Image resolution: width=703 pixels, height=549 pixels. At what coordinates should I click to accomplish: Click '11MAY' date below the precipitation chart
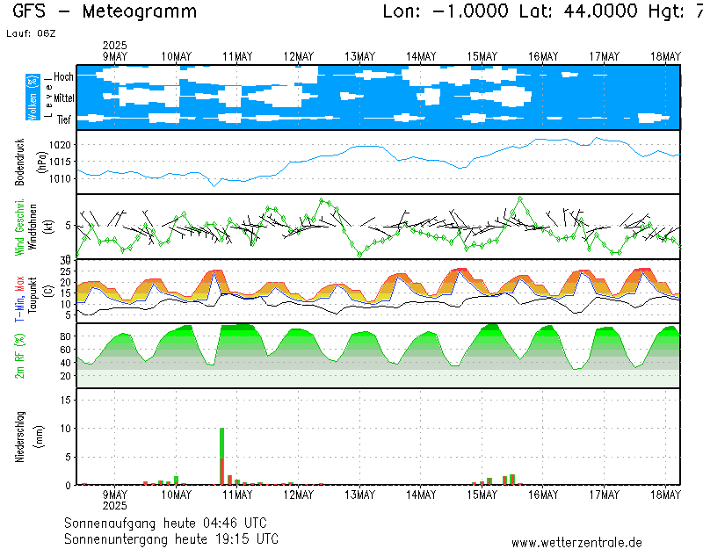[x=237, y=495]
